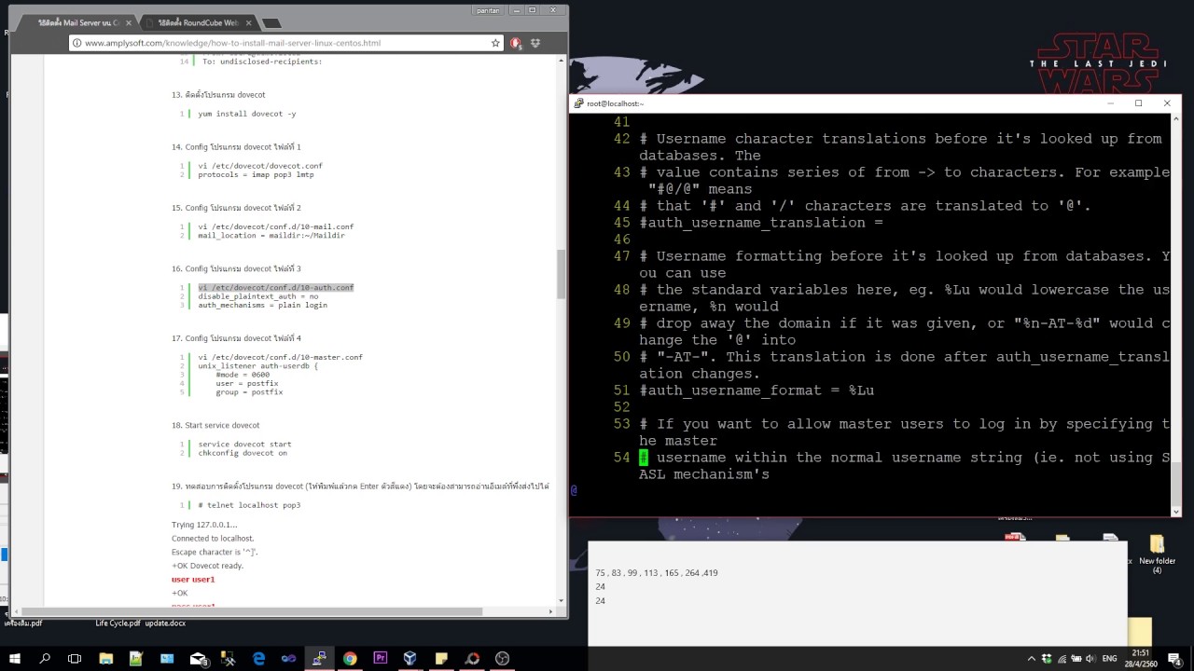The height and width of the screenshot is (671, 1194).
Task: Click green cursor on line 54
Action: point(644,458)
